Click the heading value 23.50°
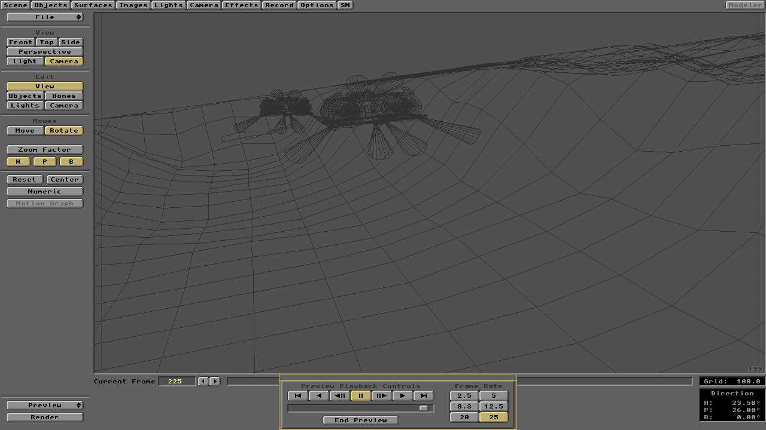The image size is (766, 430). coord(746,403)
